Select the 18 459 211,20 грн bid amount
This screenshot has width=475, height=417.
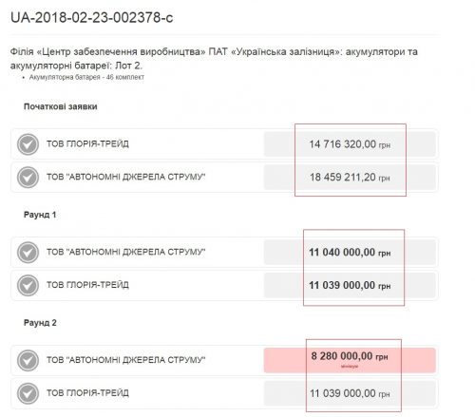pyautogui.click(x=350, y=177)
